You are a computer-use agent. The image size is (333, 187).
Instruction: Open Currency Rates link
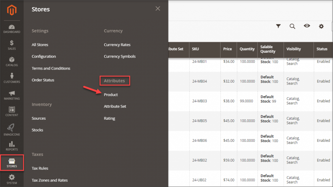pyautogui.click(x=117, y=45)
